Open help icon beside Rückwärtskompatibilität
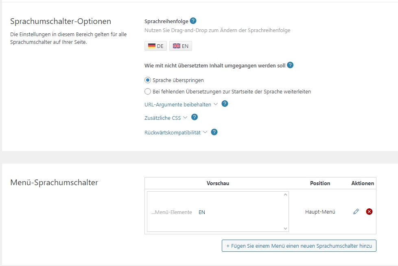The width and height of the screenshot is (398, 266). tap(214, 132)
